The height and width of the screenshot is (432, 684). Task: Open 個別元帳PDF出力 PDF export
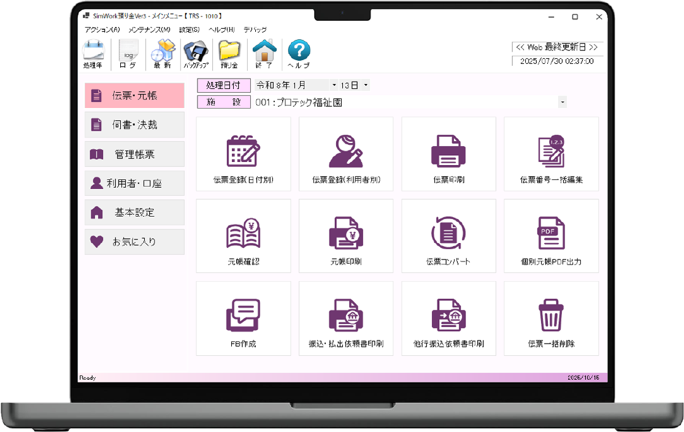click(551, 236)
